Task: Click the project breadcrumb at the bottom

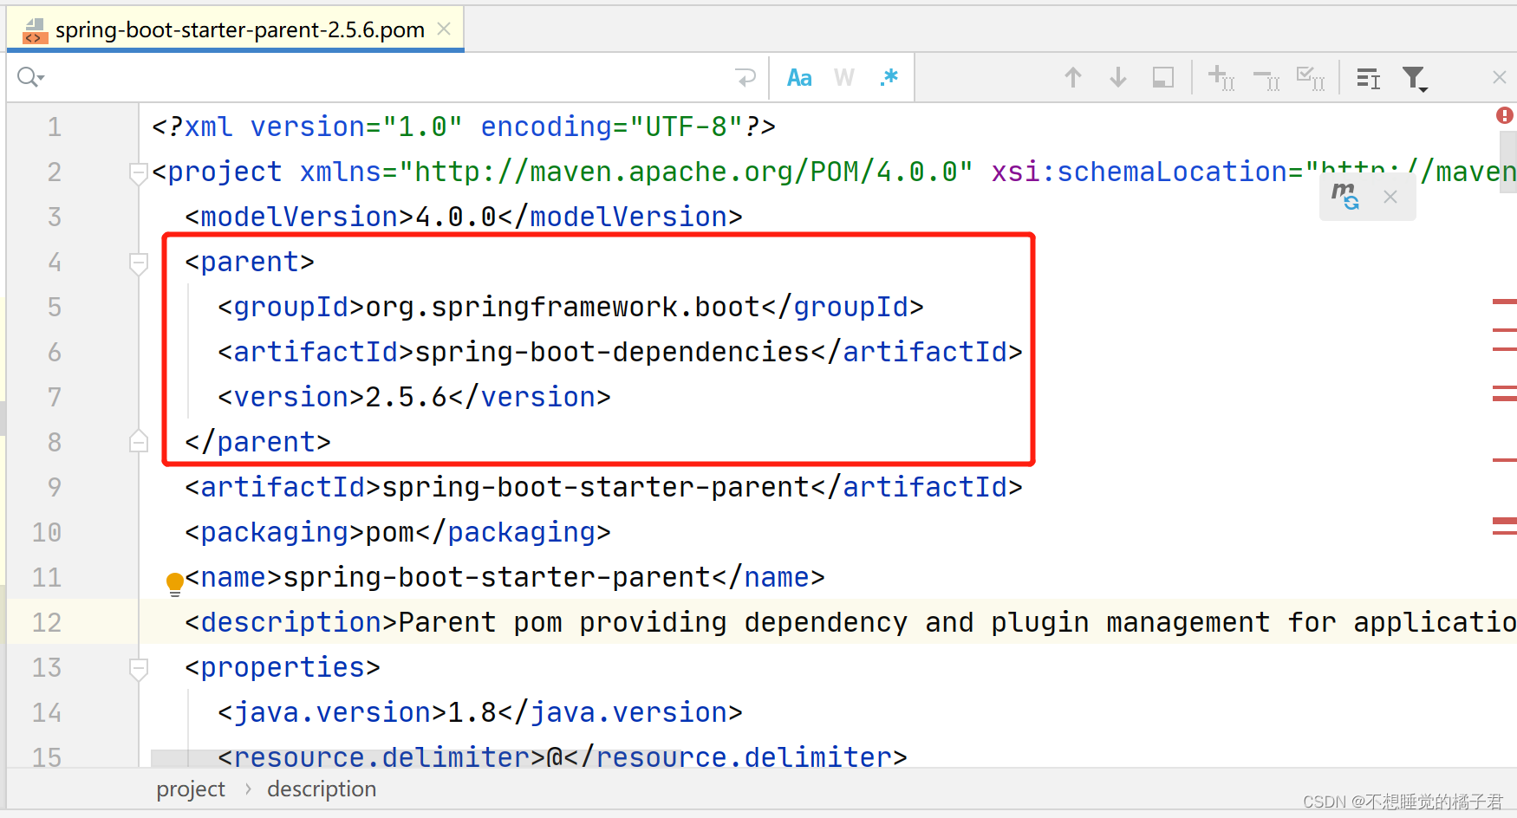Action: pos(190,789)
